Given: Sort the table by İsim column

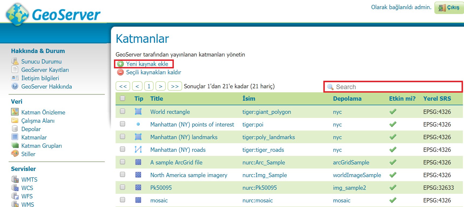Looking at the screenshot, I should pyautogui.click(x=249, y=99).
